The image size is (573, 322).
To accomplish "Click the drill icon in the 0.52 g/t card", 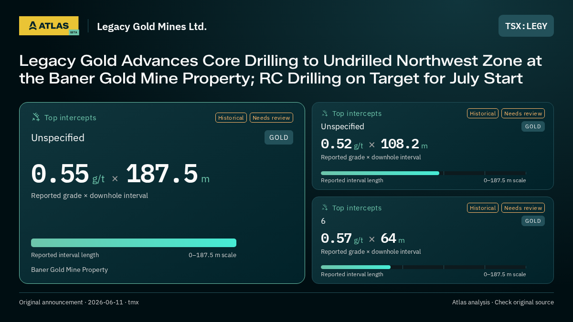I will click(325, 114).
